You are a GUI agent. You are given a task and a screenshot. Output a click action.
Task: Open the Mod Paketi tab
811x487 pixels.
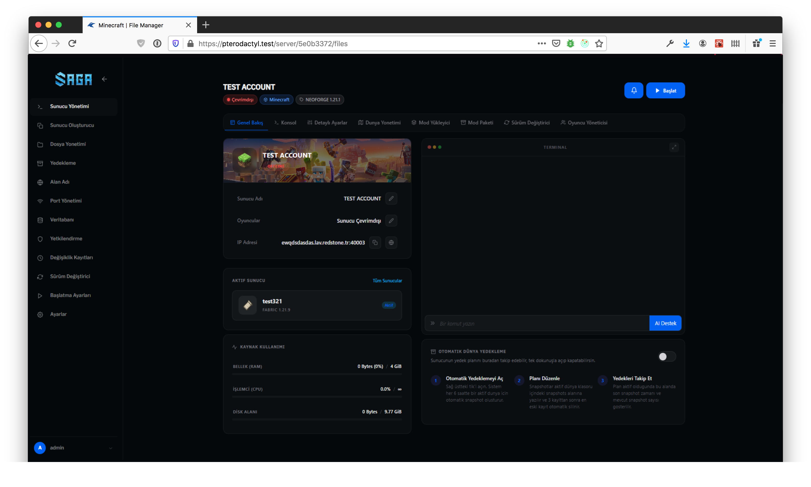476,123
